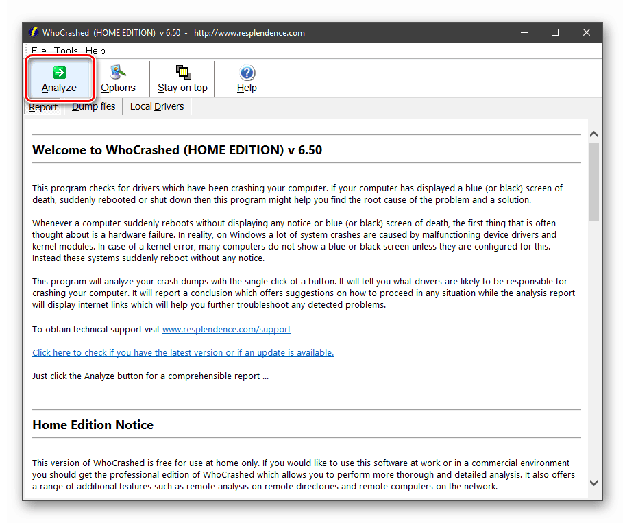Viewport: 625px width, 523px height.
Task: Minimize the WhoCrashed window
Action: (524, 32)
